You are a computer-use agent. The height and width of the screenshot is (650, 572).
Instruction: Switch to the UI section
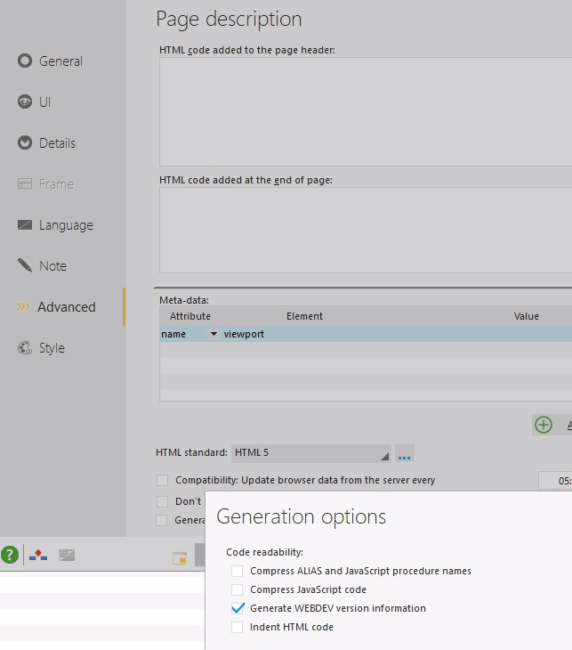(x=44, y=102)
